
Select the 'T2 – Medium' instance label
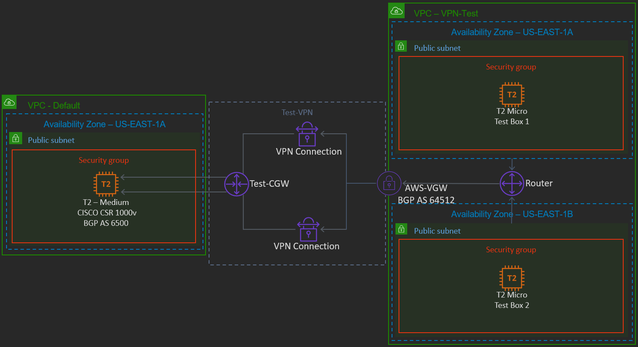coord(106,202)
